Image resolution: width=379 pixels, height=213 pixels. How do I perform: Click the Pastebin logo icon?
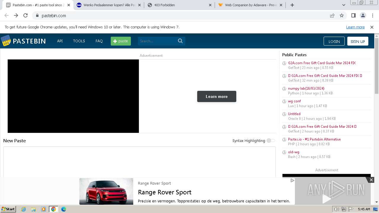click(6, 41)
